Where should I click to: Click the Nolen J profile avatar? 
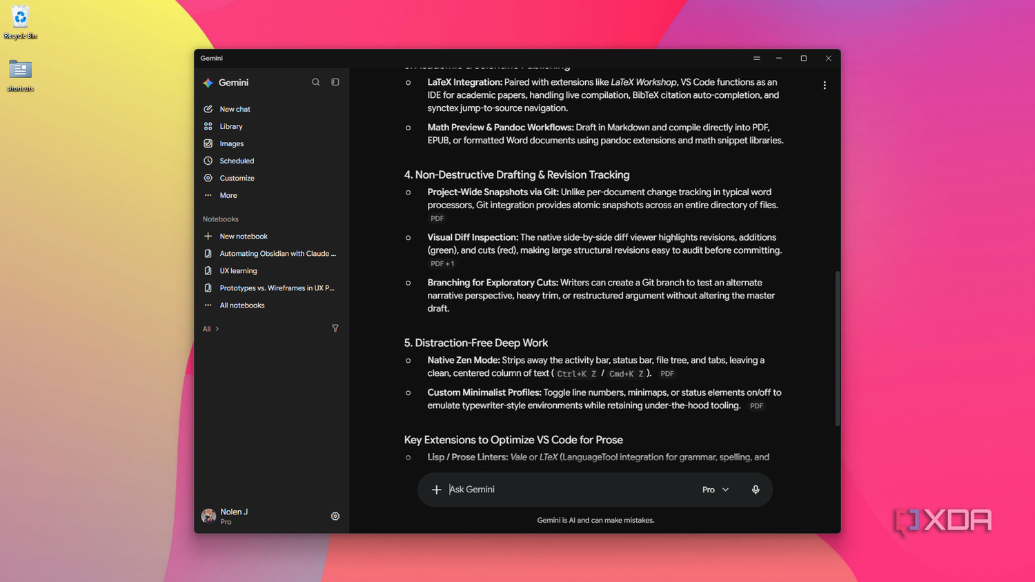point(208,516)
